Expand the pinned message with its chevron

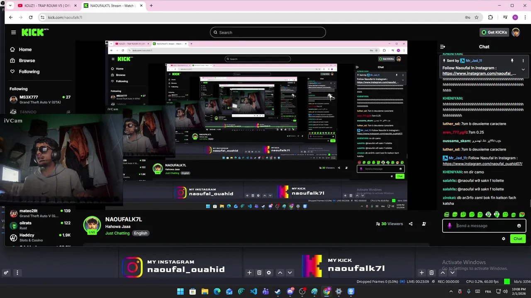523,70
